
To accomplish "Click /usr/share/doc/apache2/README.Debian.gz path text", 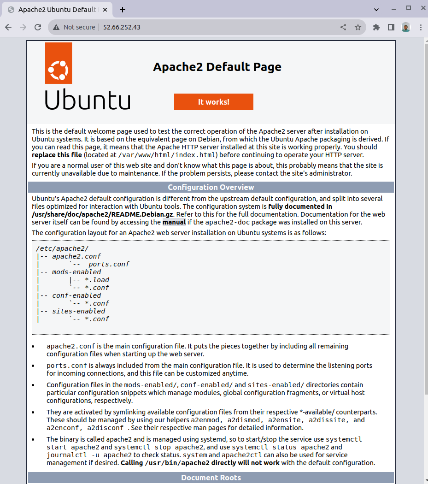I will pos(103,214).
